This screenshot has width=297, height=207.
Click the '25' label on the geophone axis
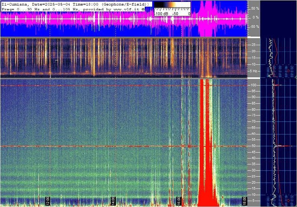(253, 45)
